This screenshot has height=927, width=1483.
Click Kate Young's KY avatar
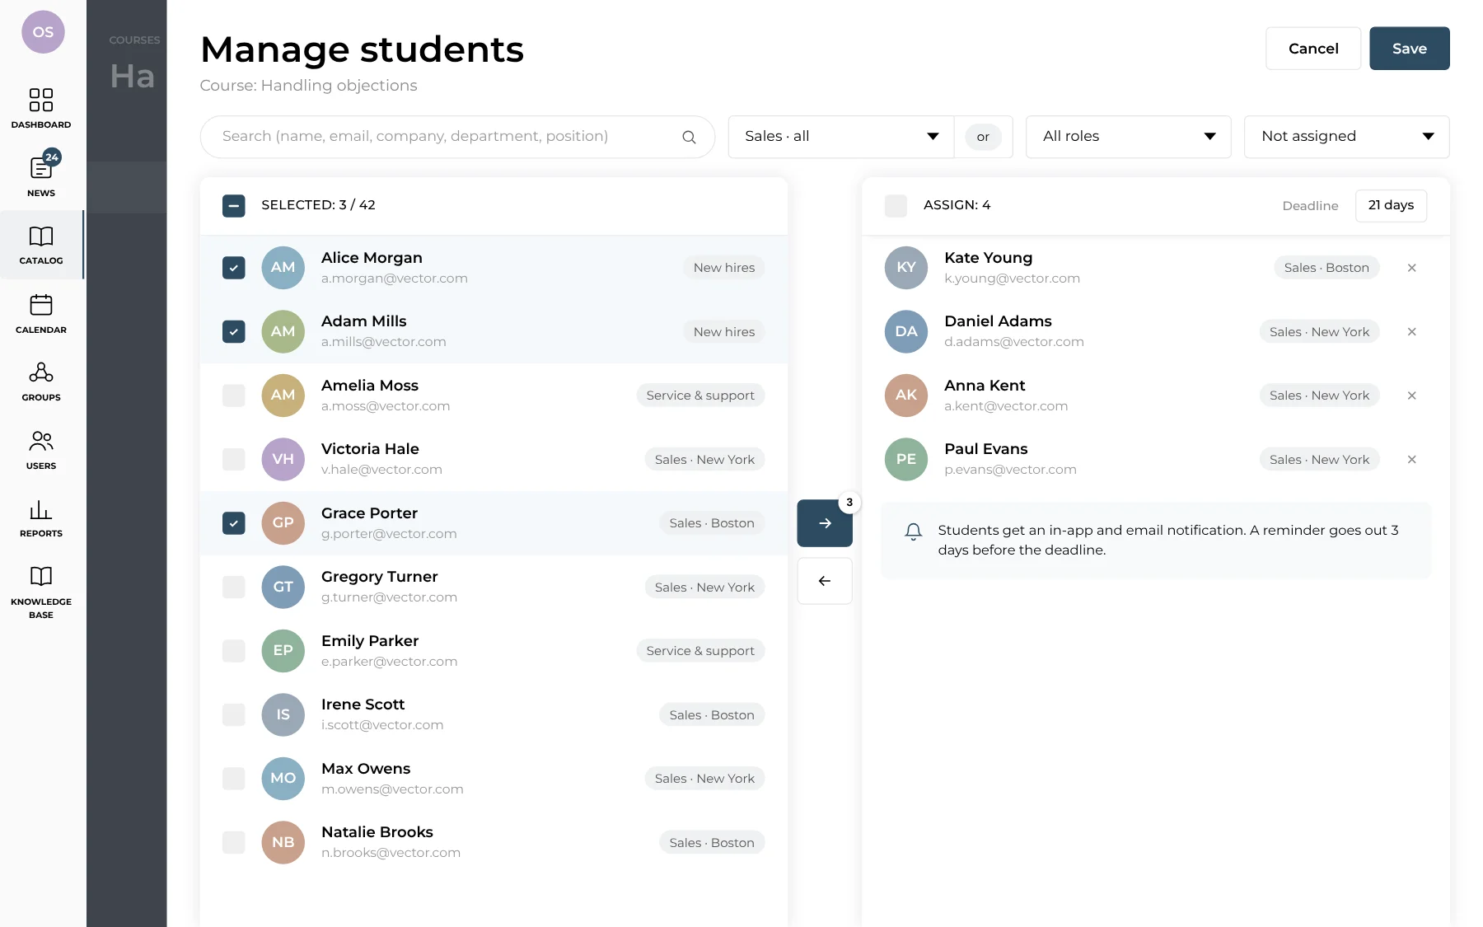[905, 268]
